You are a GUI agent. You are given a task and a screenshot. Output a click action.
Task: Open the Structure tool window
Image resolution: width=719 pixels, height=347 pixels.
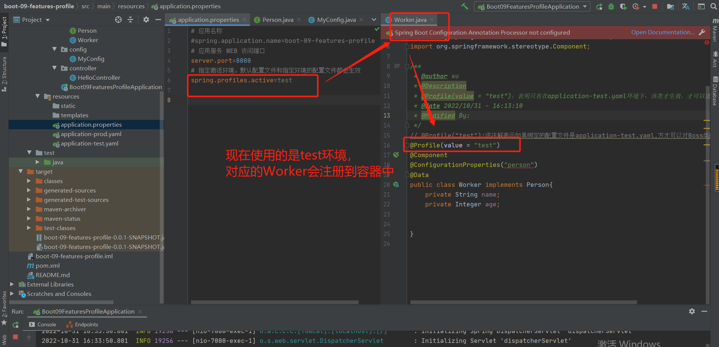pos(4,74)
